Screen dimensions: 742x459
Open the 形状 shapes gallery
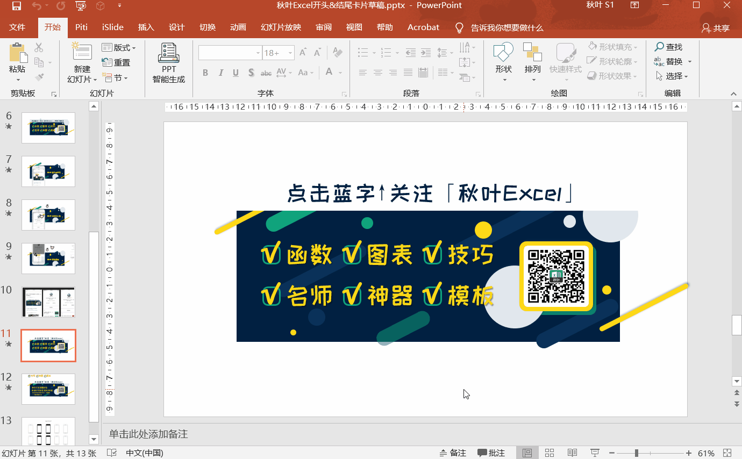pyautogui.click(x=504, y=63)
